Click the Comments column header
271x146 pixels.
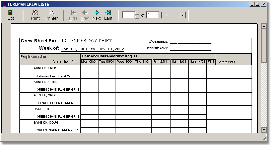point(226,62)
